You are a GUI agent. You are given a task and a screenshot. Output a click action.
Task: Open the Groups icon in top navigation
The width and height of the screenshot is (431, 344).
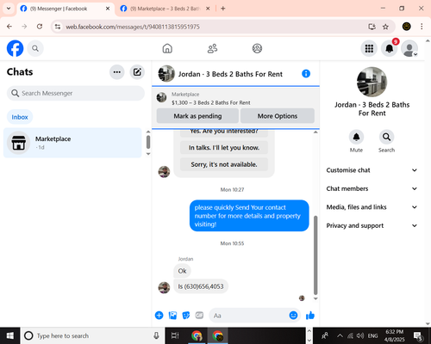(257, 48)
